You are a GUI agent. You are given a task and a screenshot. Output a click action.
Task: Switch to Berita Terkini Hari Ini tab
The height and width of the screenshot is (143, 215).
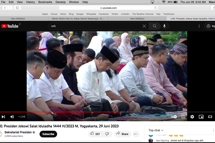(78, 19)
